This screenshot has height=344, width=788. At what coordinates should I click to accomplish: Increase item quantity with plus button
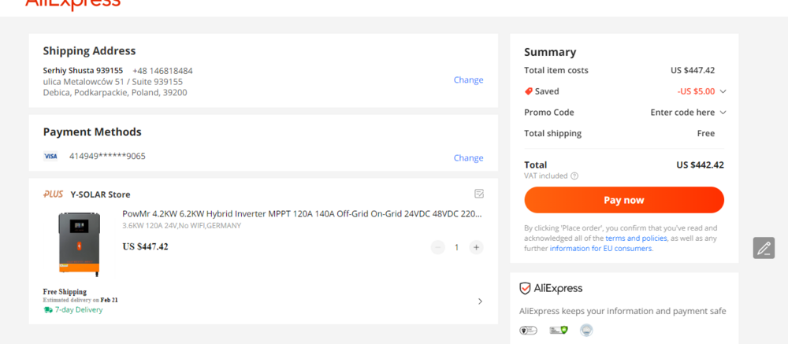[x=476, y=247]
